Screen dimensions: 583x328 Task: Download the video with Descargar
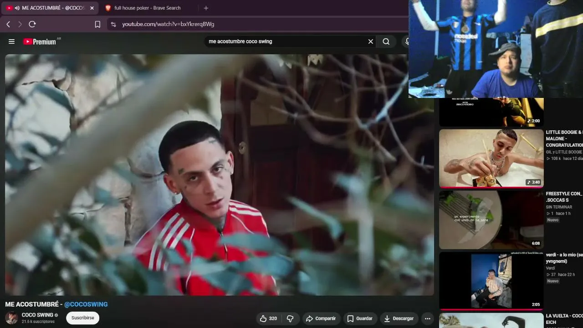point(399,318)
